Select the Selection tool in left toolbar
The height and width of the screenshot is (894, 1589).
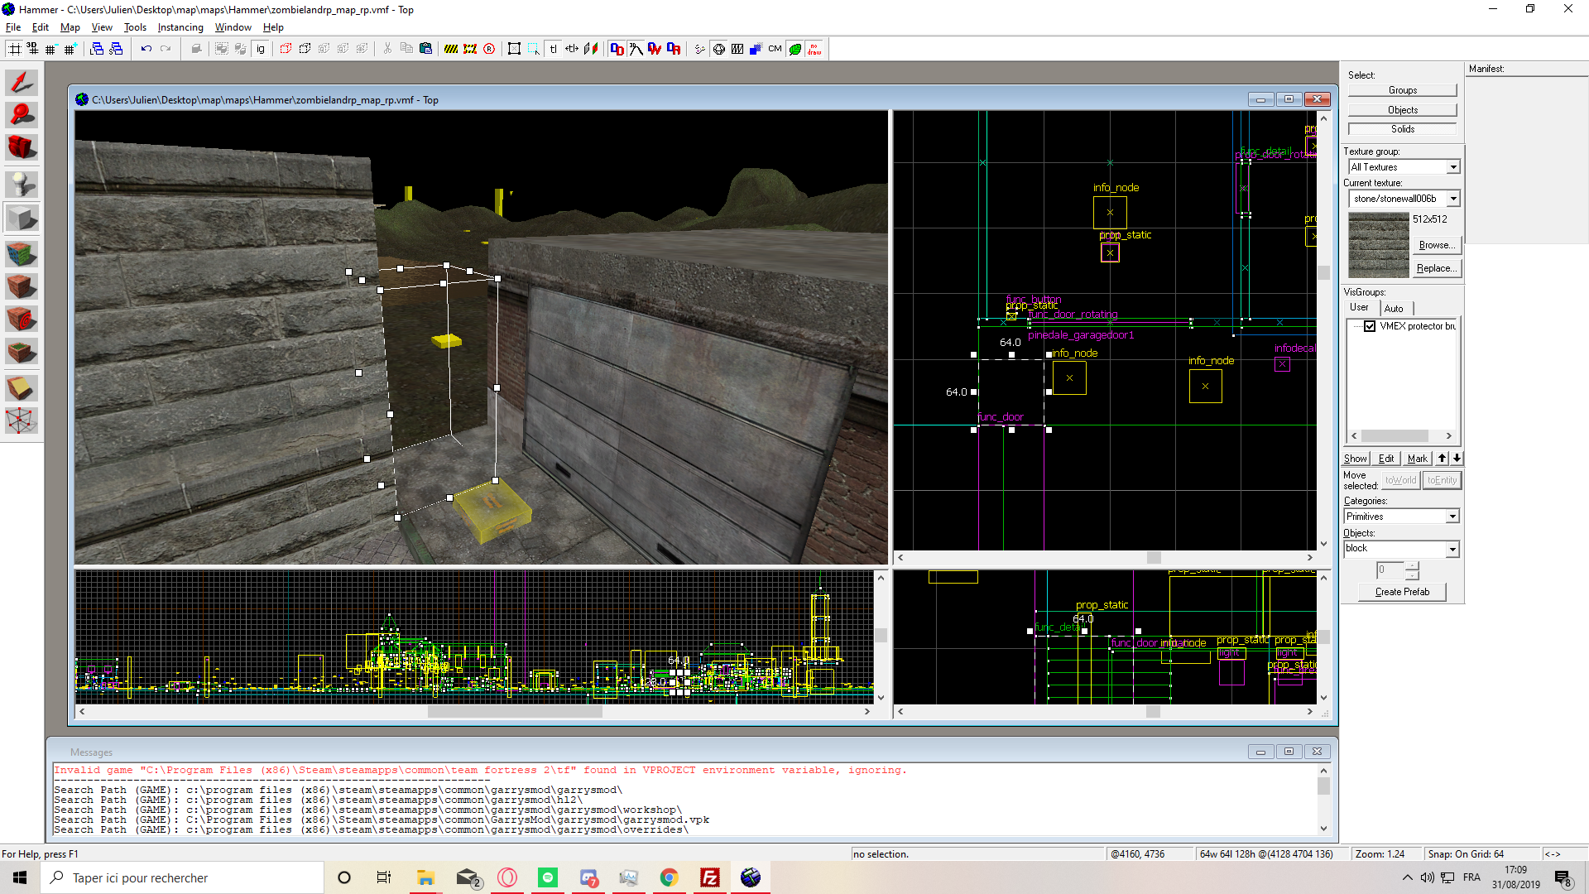(x=22, y=83)
